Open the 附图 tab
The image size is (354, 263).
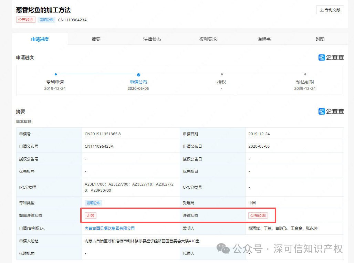320,39
